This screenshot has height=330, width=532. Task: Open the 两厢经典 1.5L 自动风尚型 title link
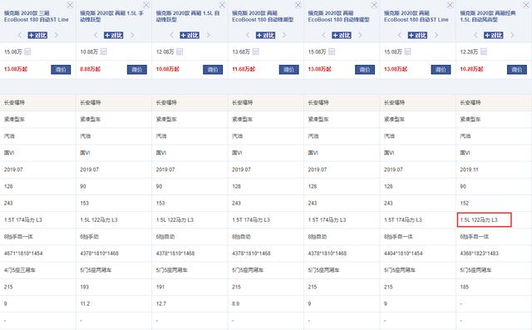pyautogui.click(x=488, y=17)
